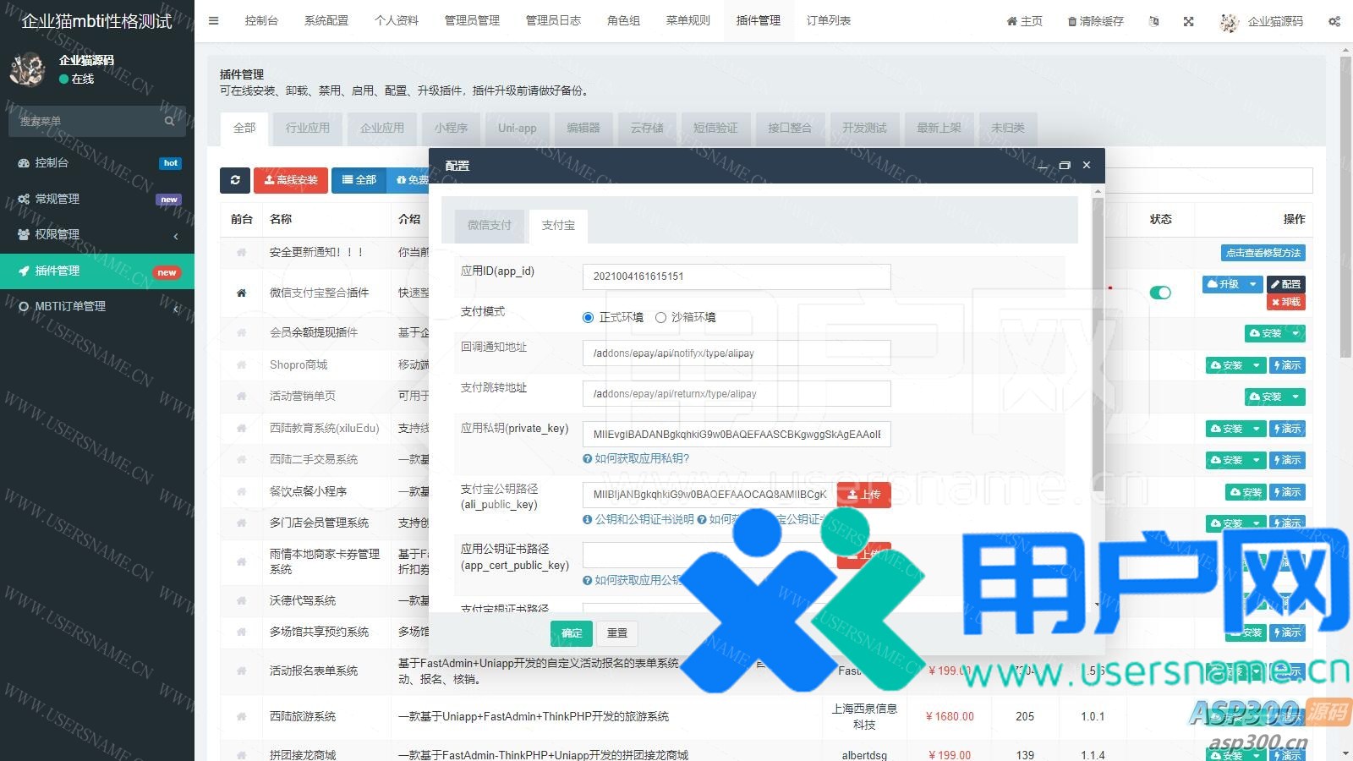Click the 离线安装 button
This screenshot has height=761, width=1353.
[x=291, y=180]
